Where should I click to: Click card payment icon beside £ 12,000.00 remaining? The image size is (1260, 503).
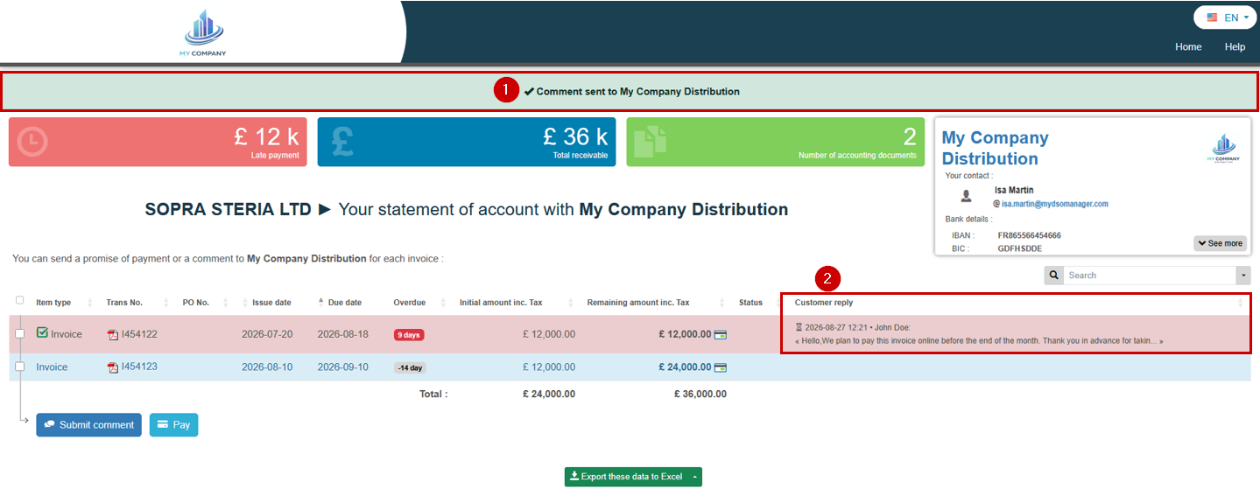click(721, 334)
